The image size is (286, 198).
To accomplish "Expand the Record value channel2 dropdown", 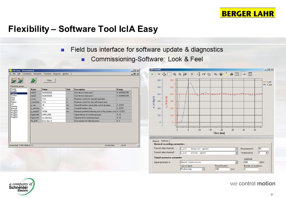I will (237, 153).
